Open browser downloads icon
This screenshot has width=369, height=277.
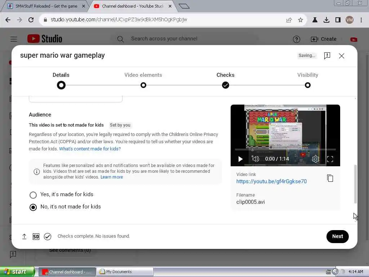(326, 20)
